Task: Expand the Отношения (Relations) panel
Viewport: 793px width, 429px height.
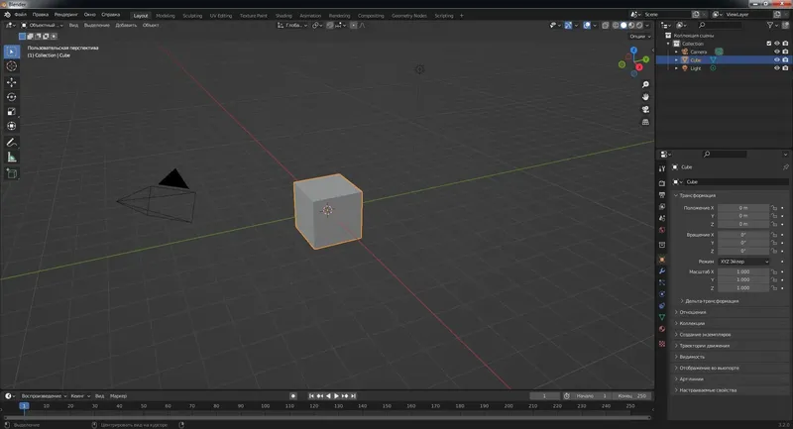Action: click(x=692, y=312)
